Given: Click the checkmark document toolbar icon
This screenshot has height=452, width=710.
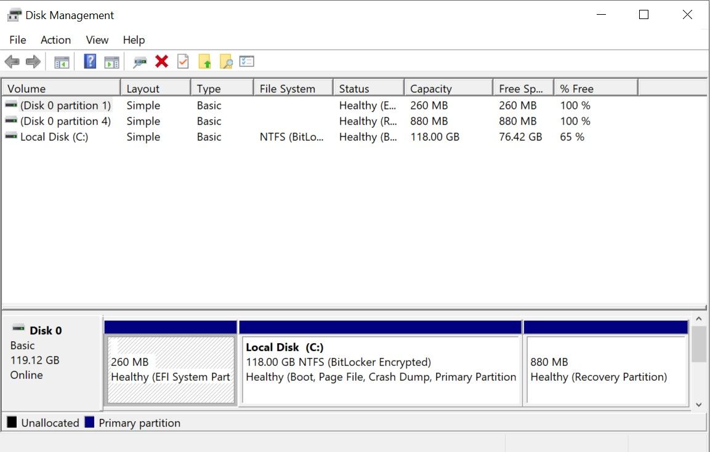Looking at the screenshot, I should click(x=182, y=61).
